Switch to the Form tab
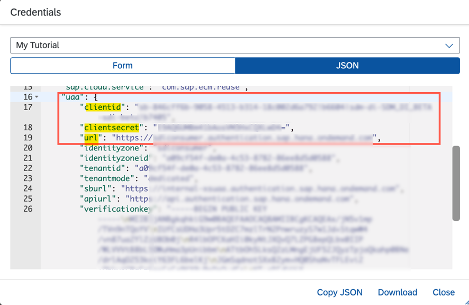 [123, 66]
